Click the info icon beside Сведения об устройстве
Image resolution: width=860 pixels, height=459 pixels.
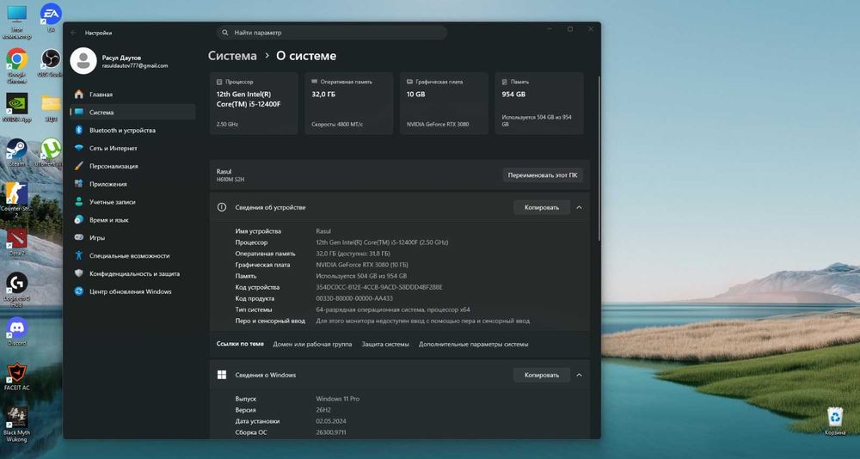click(222, 207)
